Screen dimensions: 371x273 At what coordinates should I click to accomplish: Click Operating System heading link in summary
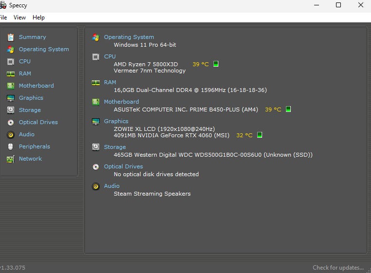[129, 37]
